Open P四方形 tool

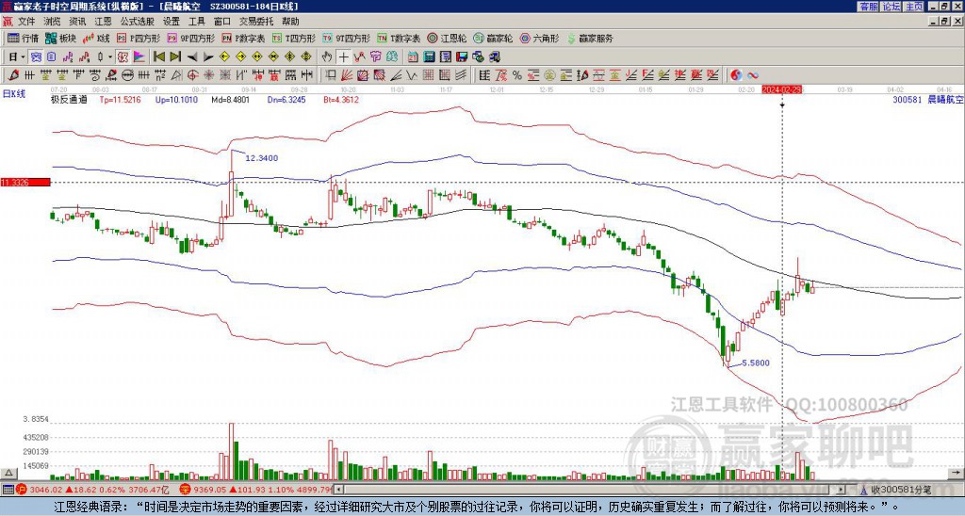click(139, 38)
